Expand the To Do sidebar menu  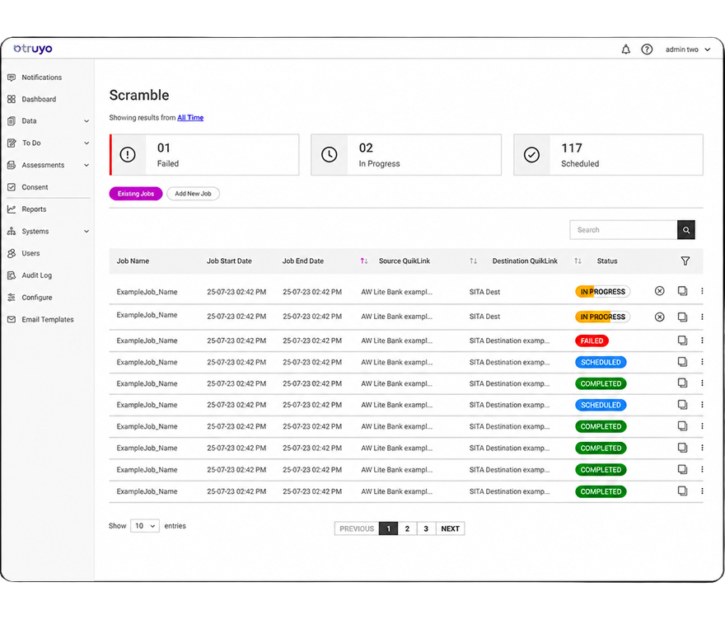(87, 143)
